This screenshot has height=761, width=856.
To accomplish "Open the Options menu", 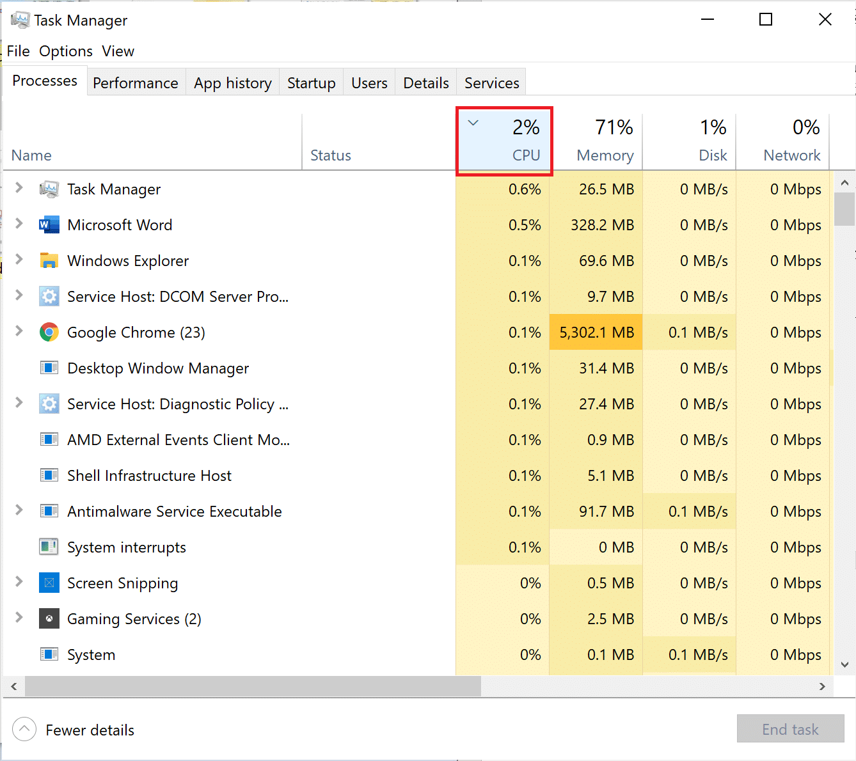I will pyautogui.click(x=65, y=51).
